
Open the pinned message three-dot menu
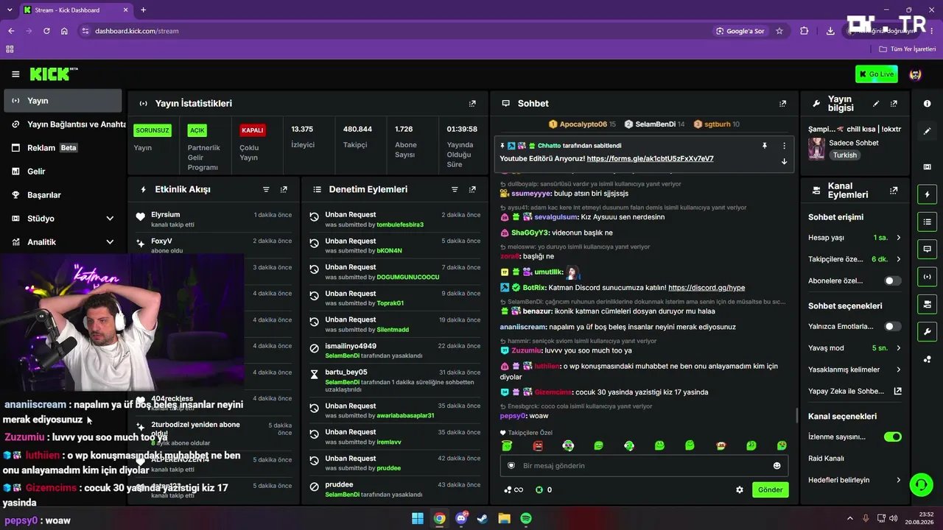[x=784, y=146]
